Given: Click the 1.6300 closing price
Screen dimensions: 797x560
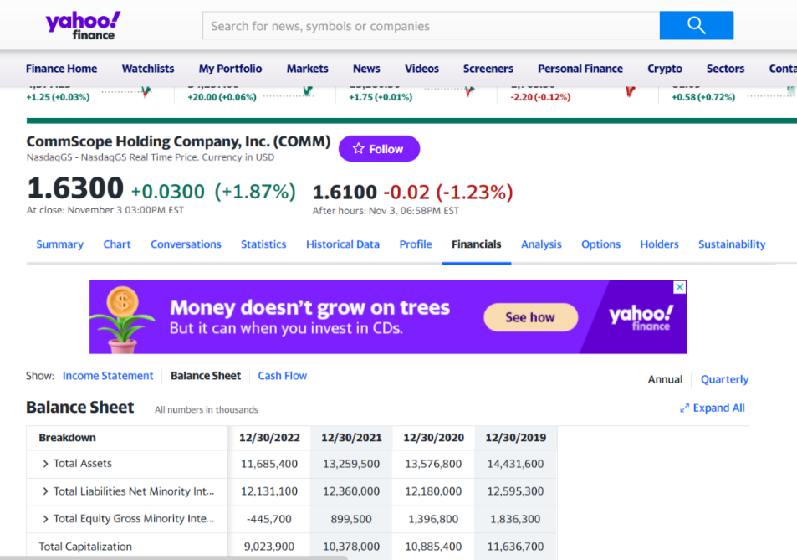Looking at the screenshot, I should click(x=75, y=188).
